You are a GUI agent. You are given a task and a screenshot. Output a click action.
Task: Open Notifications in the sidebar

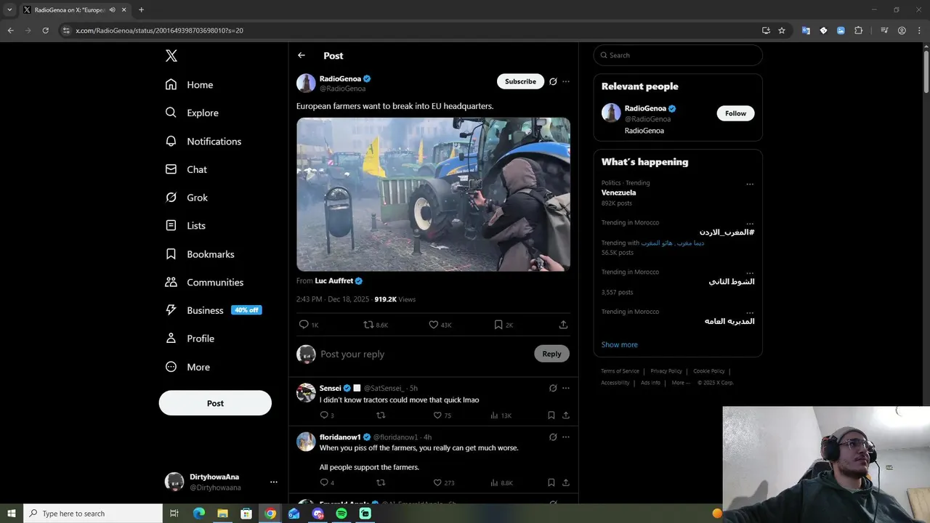point(203,141)
